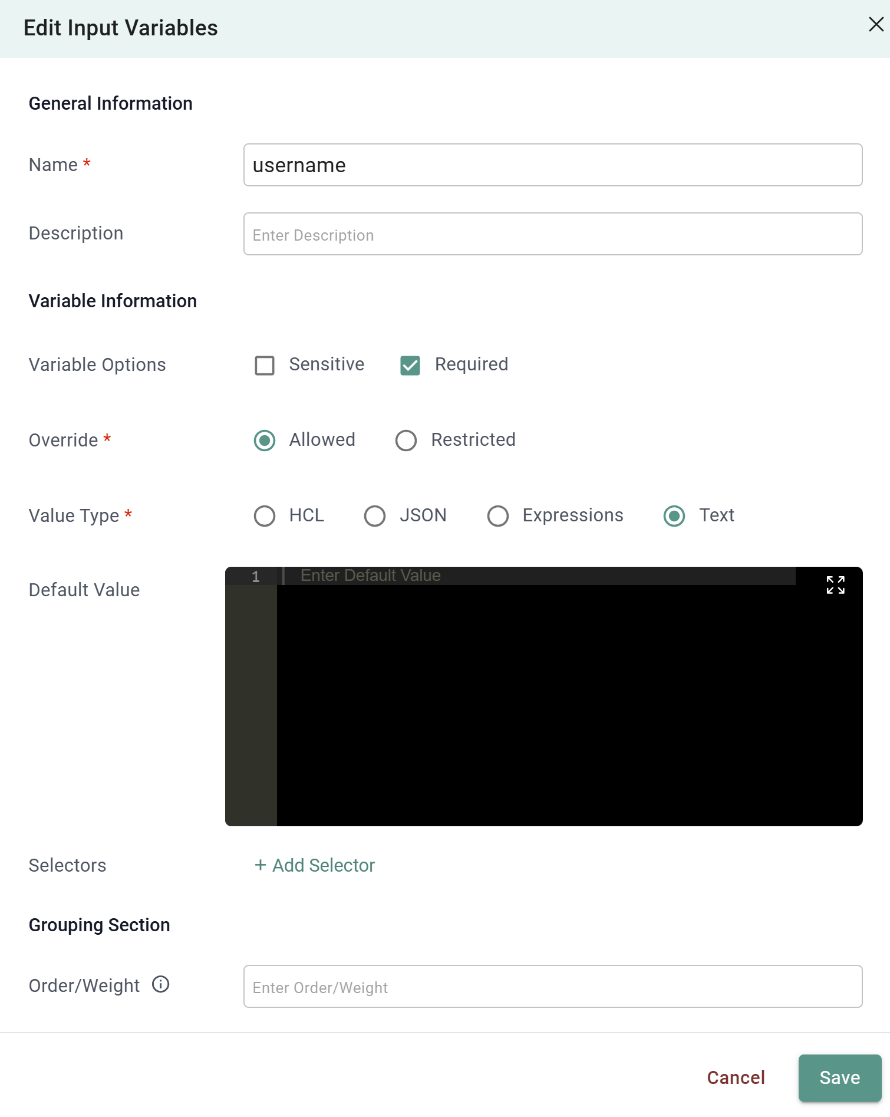Expand the Default Value editor to fullscreen

[x=835, y=585]
